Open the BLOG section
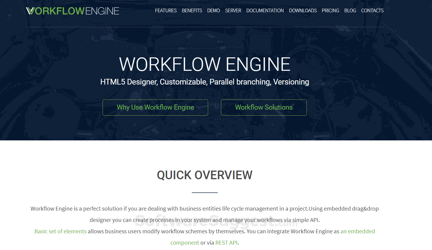 coord(350,10)
